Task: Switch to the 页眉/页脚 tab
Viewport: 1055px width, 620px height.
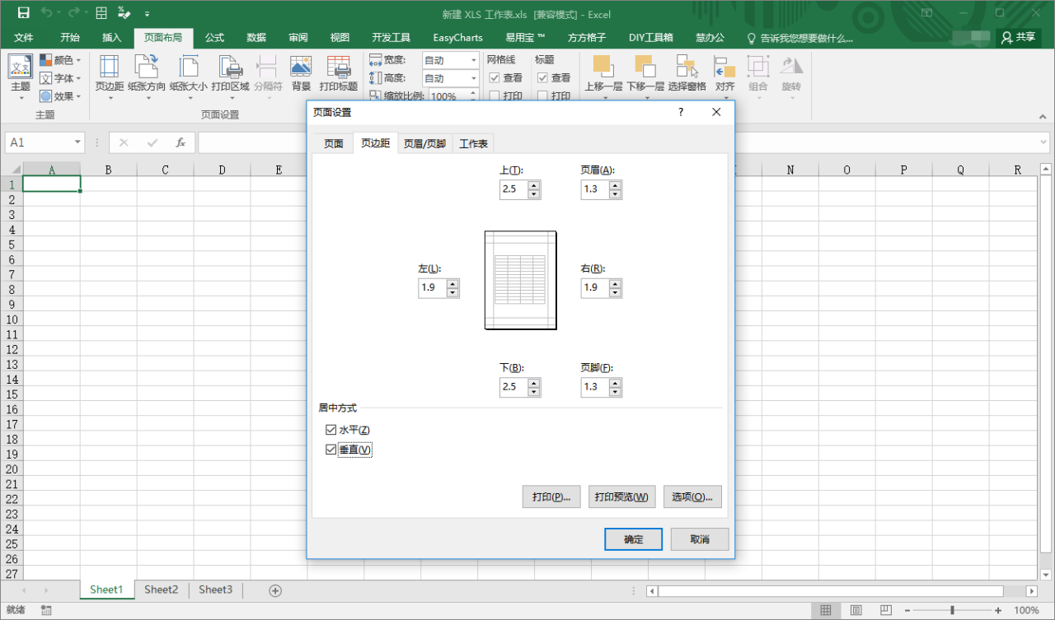Action: [424, 143]
